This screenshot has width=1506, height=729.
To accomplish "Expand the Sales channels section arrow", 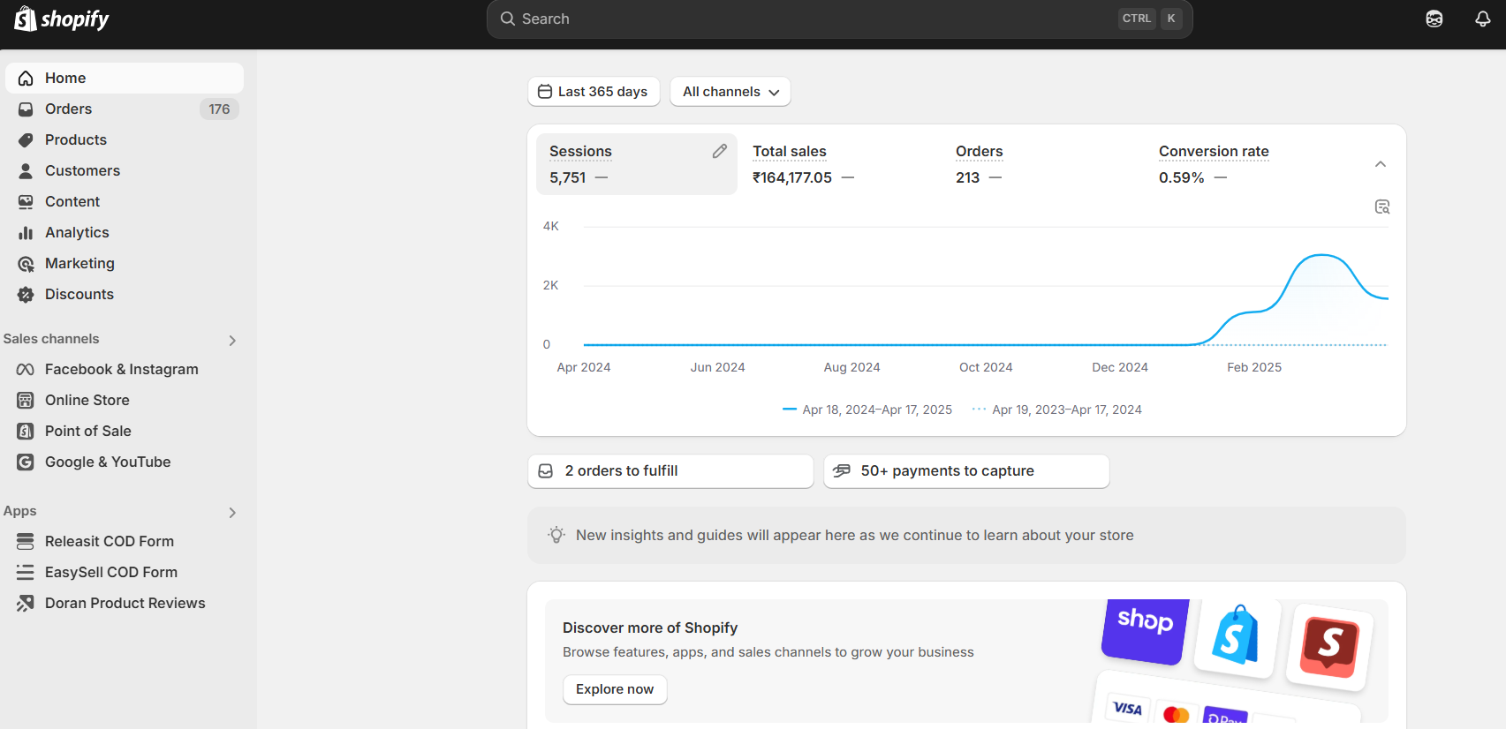I will 232,340.
